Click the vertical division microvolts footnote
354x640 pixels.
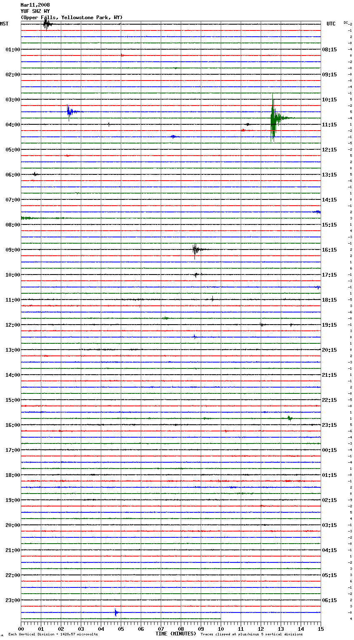[x=53, y=634]
